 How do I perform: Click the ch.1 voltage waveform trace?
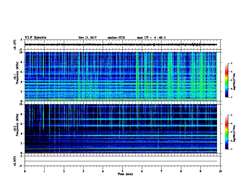(121, 45)
